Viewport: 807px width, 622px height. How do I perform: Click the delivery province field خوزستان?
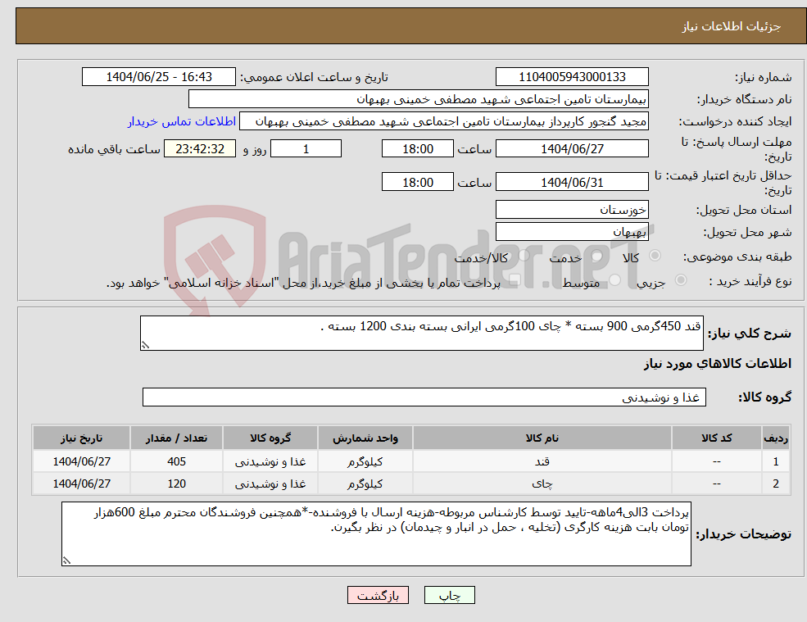click(x=572, y=210)
